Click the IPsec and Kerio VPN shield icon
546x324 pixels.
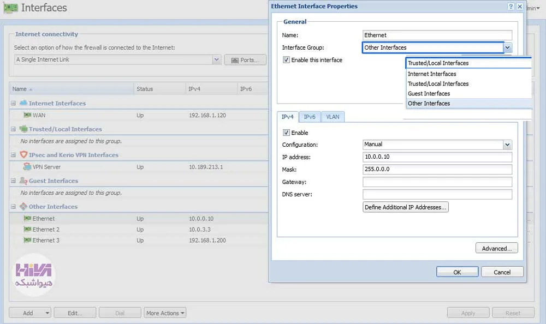coord(23,154)
